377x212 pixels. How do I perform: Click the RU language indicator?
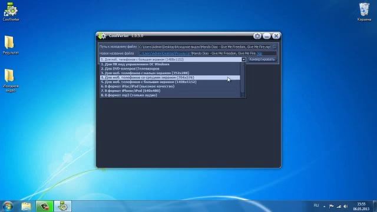coord(316,206)
